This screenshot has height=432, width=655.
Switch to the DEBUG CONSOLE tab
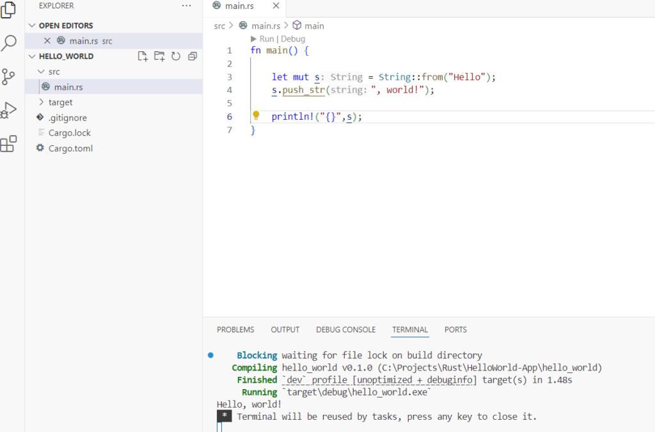point(345,330)
